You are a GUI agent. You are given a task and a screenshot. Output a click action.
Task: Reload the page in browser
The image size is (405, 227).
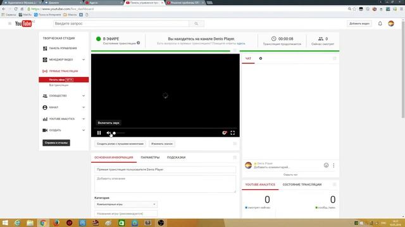16,9
